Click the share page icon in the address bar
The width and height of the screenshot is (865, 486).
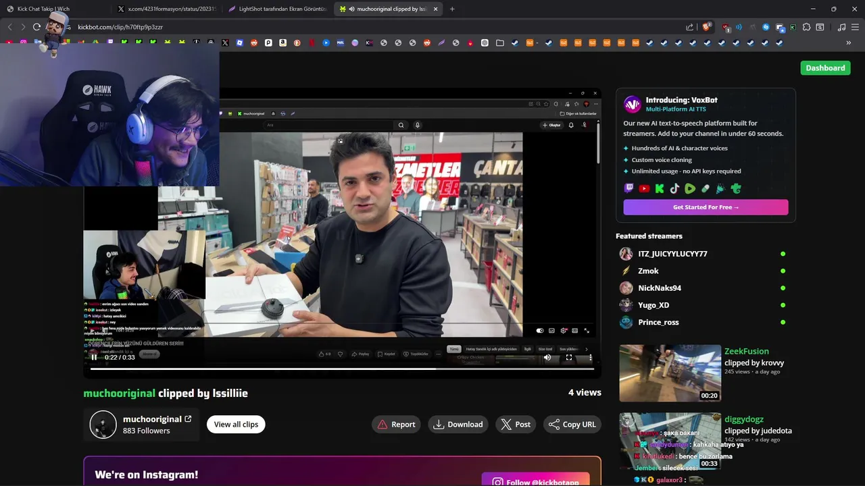click(x=690, y=27)
